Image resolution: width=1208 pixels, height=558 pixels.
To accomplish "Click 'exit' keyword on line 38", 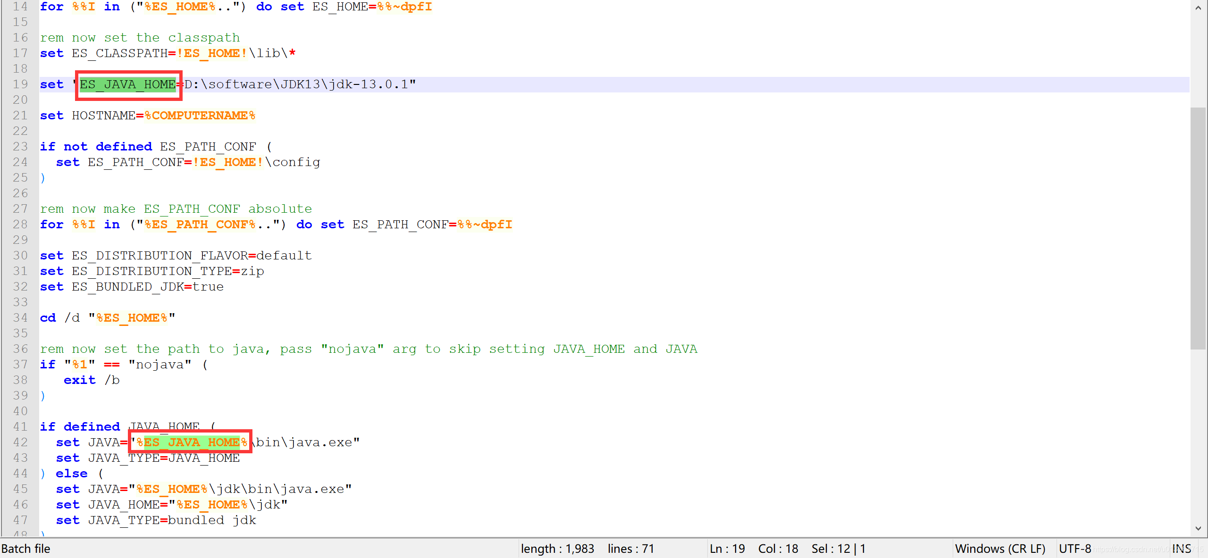I will (80, 380).
